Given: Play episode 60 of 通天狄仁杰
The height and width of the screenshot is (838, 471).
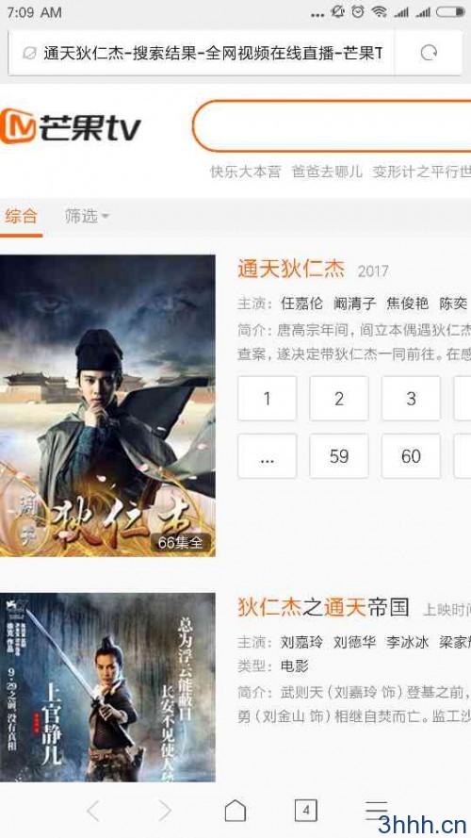Looking at the screenshot, I should tap(411, 456).
